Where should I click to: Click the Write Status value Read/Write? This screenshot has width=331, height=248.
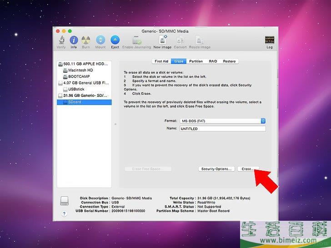[206, 203]
